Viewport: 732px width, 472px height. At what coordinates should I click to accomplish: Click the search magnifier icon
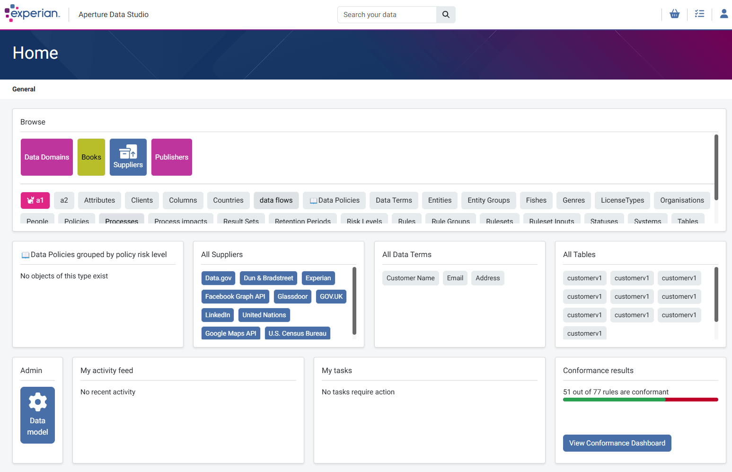(446, 15)
